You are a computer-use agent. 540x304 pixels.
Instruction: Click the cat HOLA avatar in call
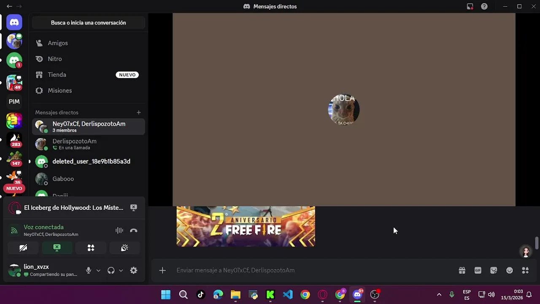coord(344,110)
